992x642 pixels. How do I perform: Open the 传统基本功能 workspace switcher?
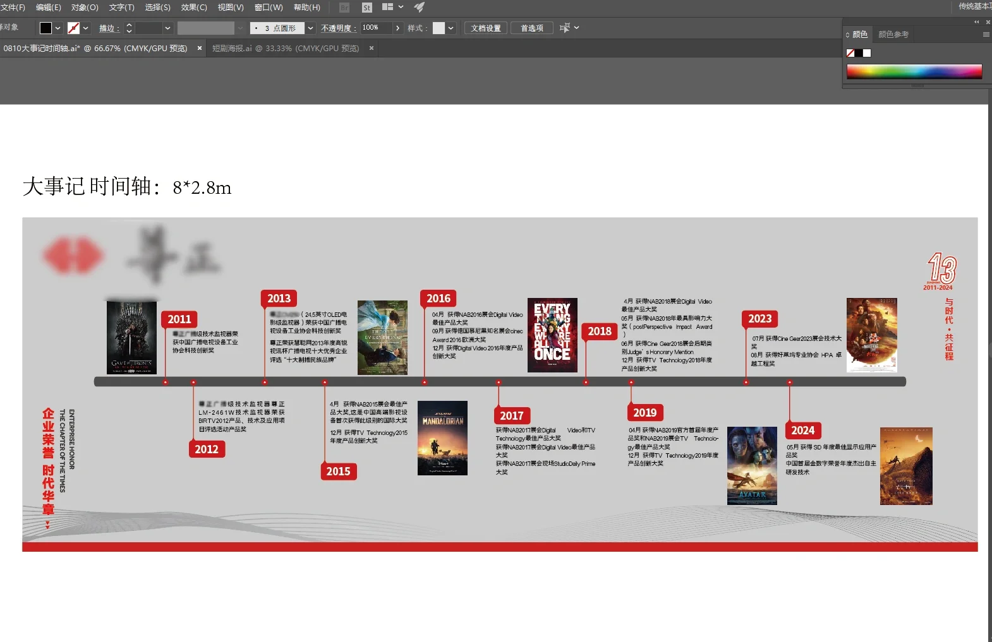coord(974,7)
